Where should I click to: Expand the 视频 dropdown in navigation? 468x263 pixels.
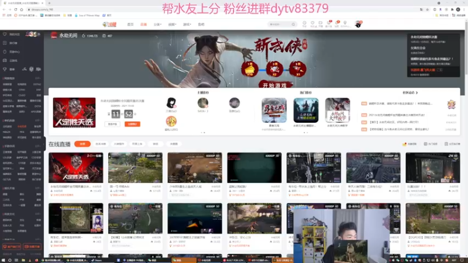click(x=172, y=25)
